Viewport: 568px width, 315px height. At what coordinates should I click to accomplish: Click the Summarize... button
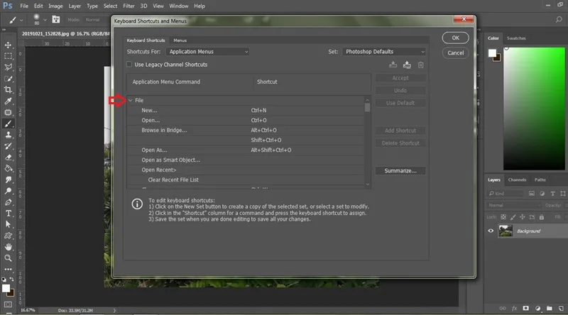tap(400, 170)
